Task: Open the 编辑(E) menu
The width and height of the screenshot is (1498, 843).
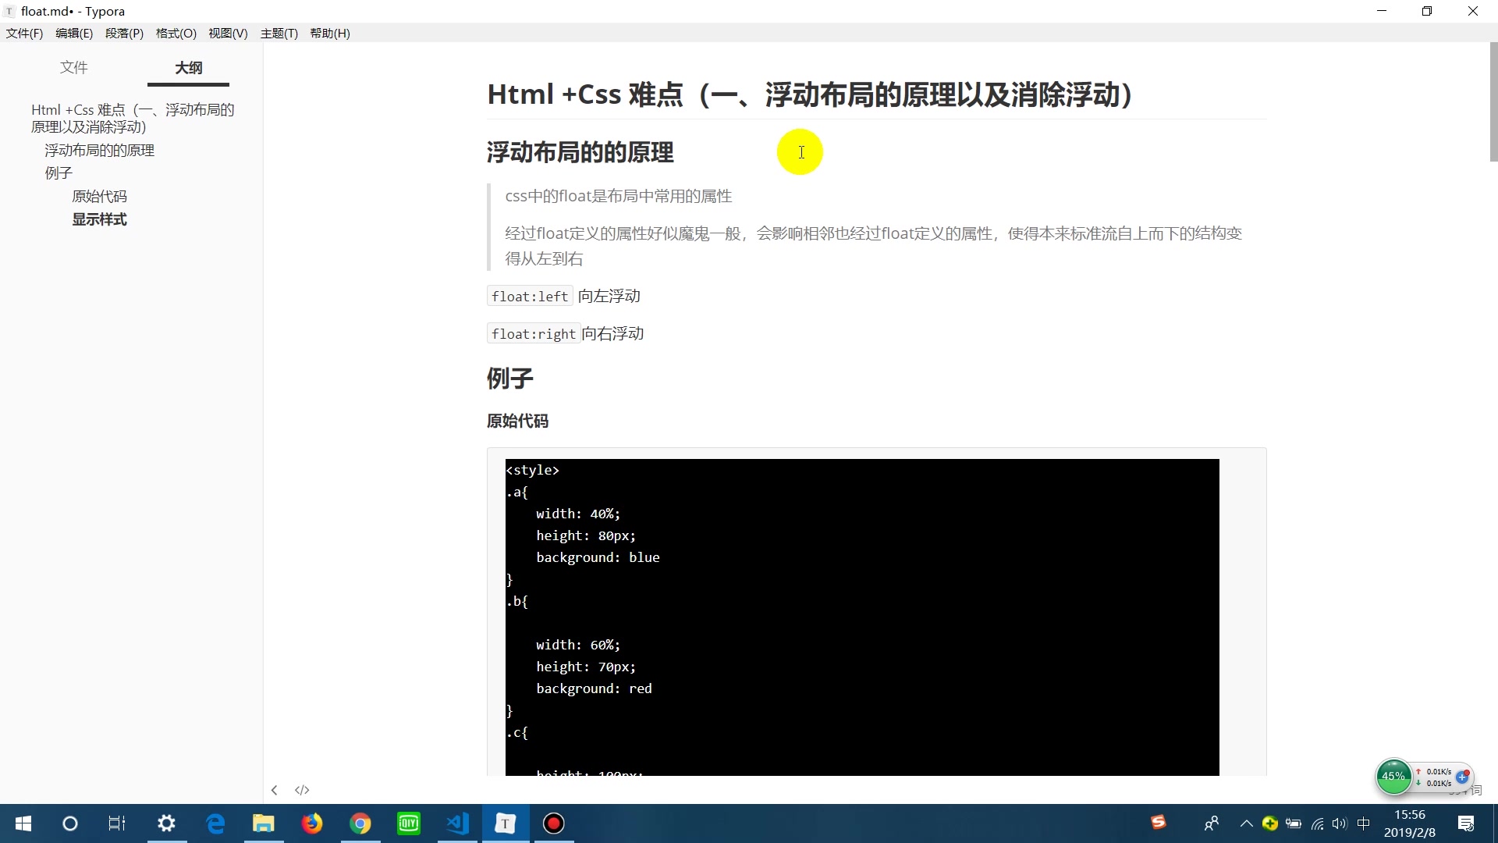Action: pyautogui.click(x=74, y=33)
